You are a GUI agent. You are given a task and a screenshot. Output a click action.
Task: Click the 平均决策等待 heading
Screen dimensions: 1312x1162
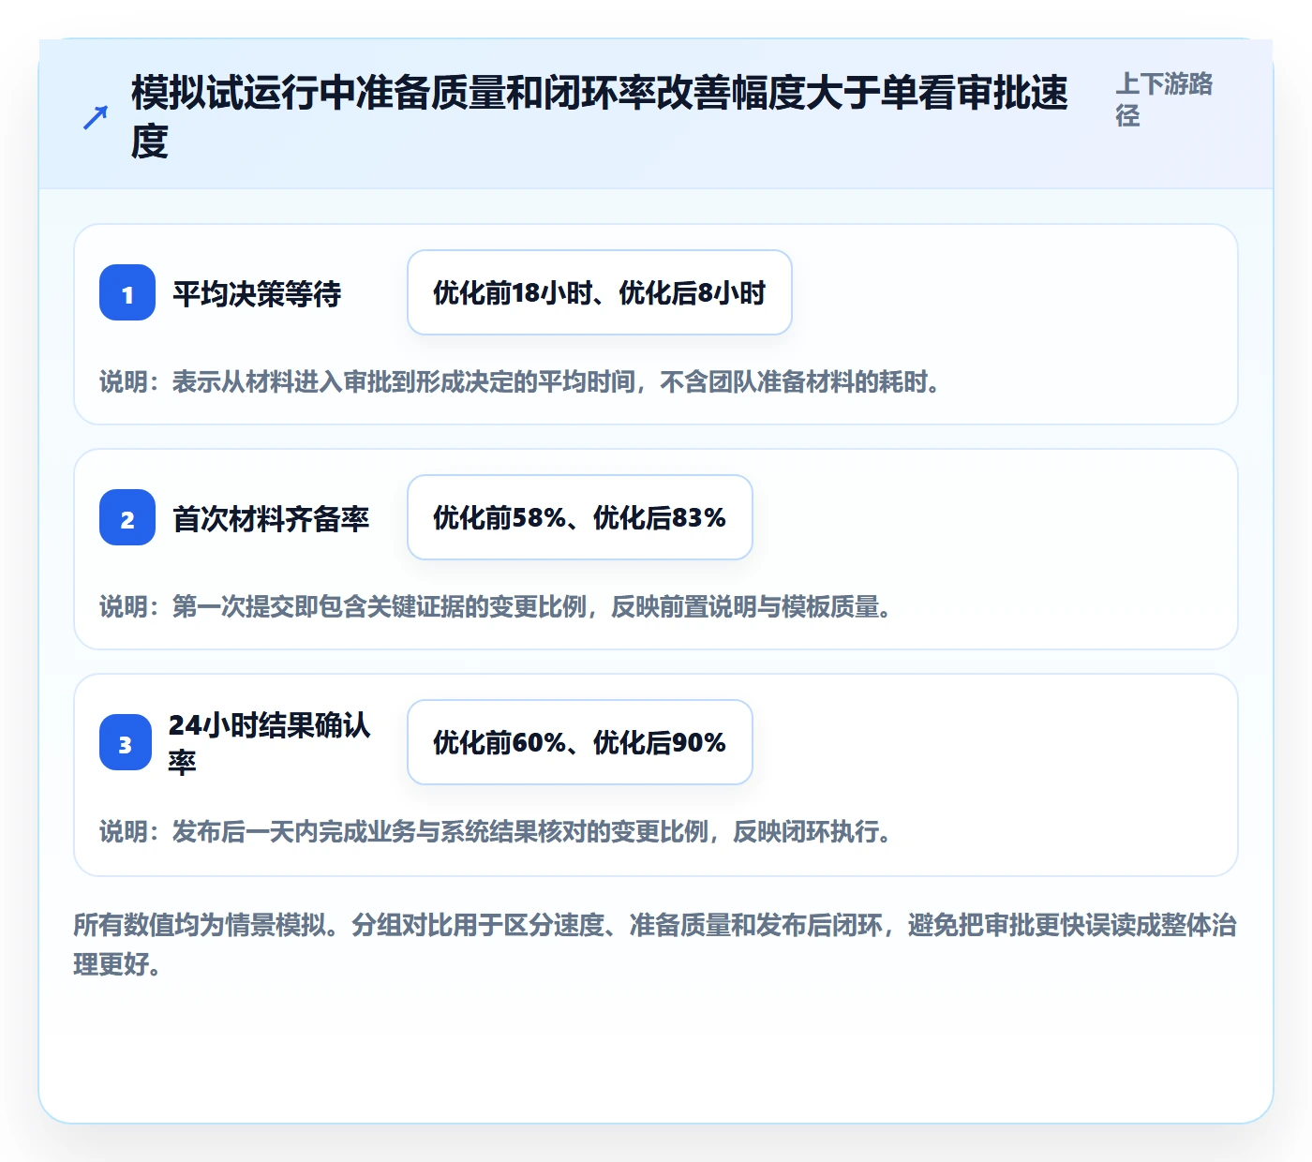click(x=257, y=293)
